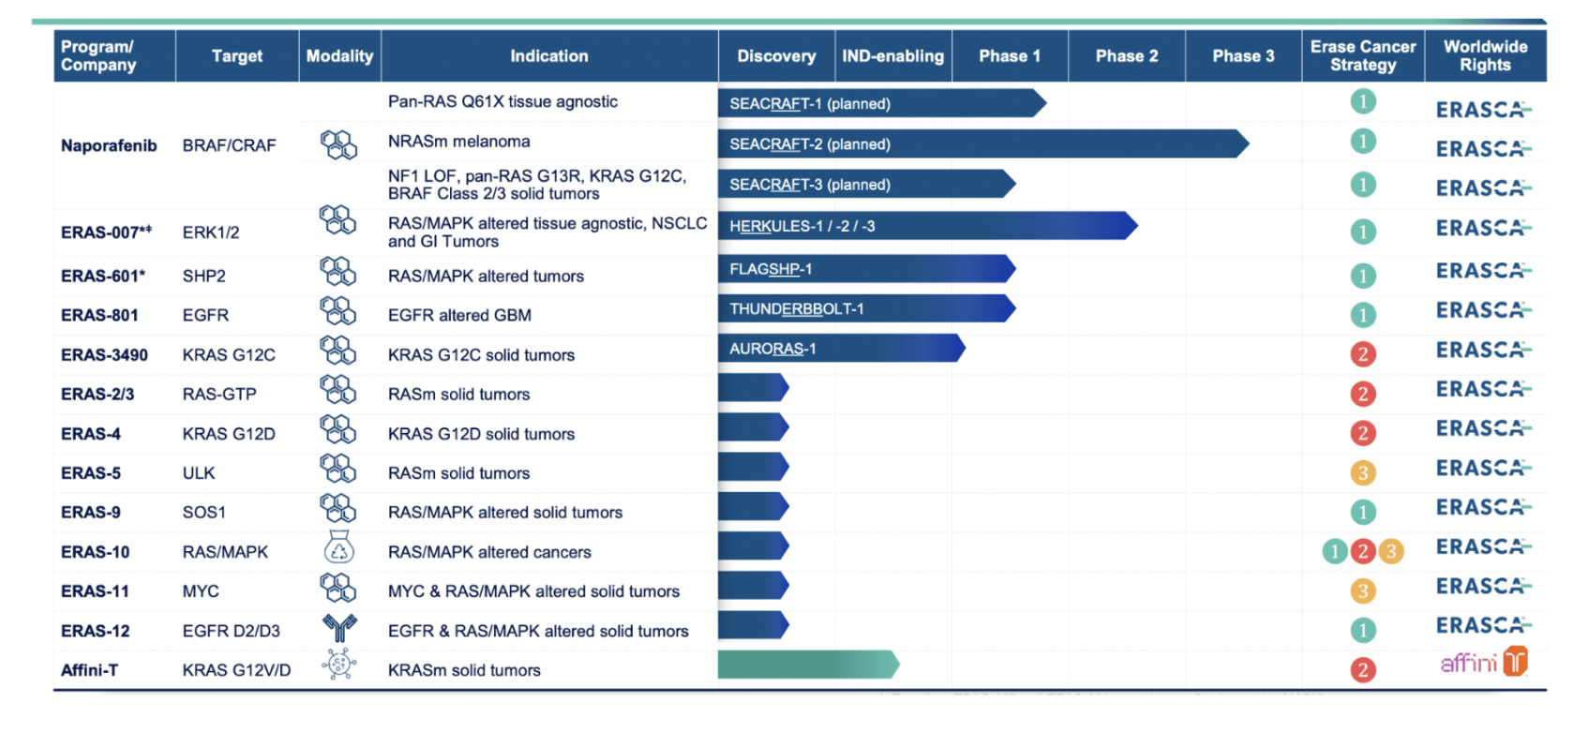Click the red strategy 2 badge for Affini-T
The height and width of the screenshot is (733, 1573).
click(x=1363, y=670)
